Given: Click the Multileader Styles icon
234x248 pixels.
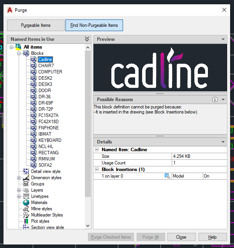Looking at the screenshot, I should [x=26, y=215].
